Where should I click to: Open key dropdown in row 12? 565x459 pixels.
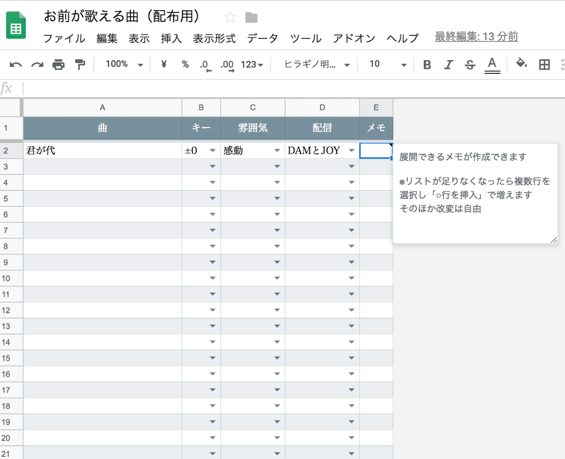coord(213,310)
